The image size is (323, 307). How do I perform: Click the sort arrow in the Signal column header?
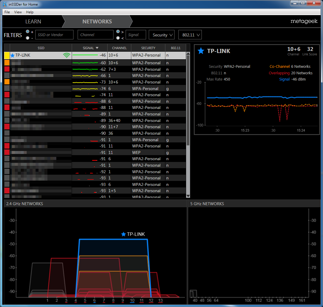[x=97, y=48]
